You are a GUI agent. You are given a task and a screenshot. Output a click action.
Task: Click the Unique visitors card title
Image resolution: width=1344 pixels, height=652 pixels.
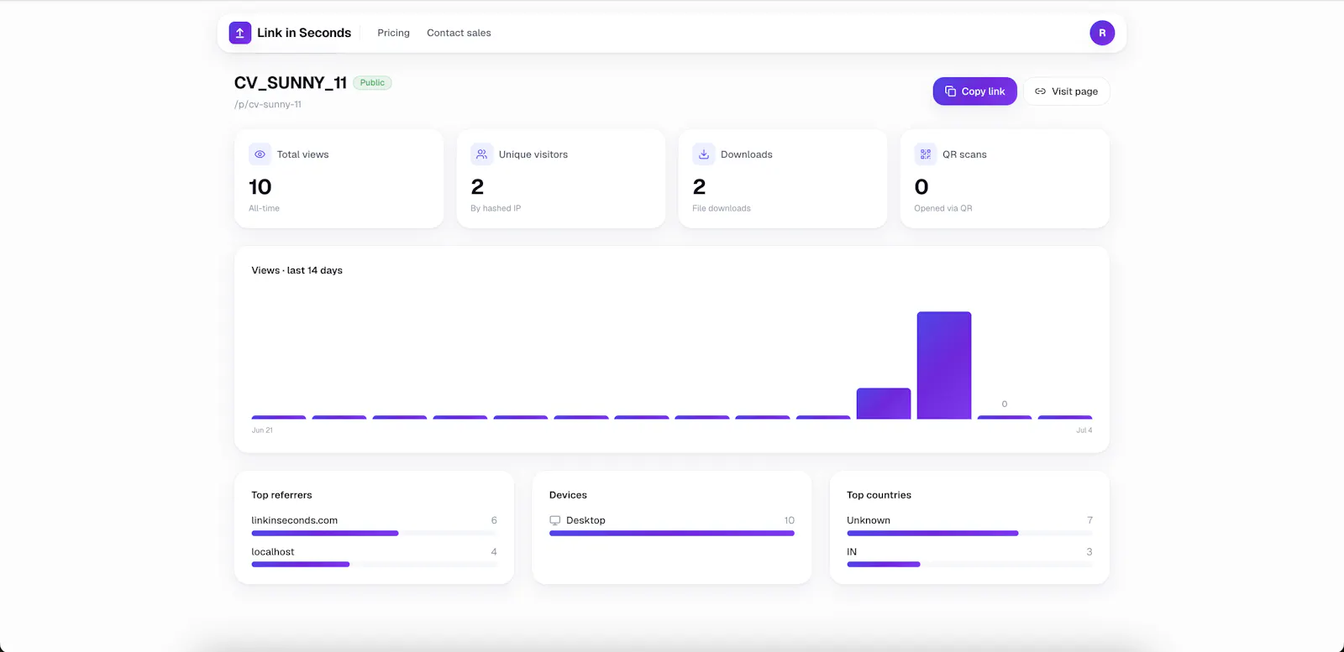point(533,154)
